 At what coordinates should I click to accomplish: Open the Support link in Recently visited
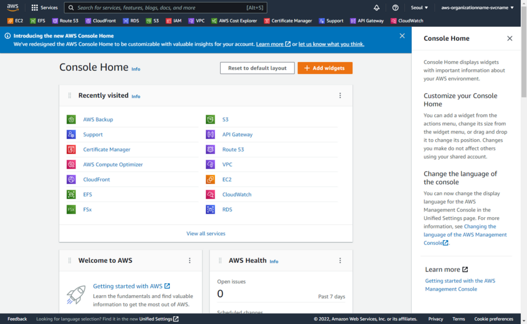coord(93,135)
